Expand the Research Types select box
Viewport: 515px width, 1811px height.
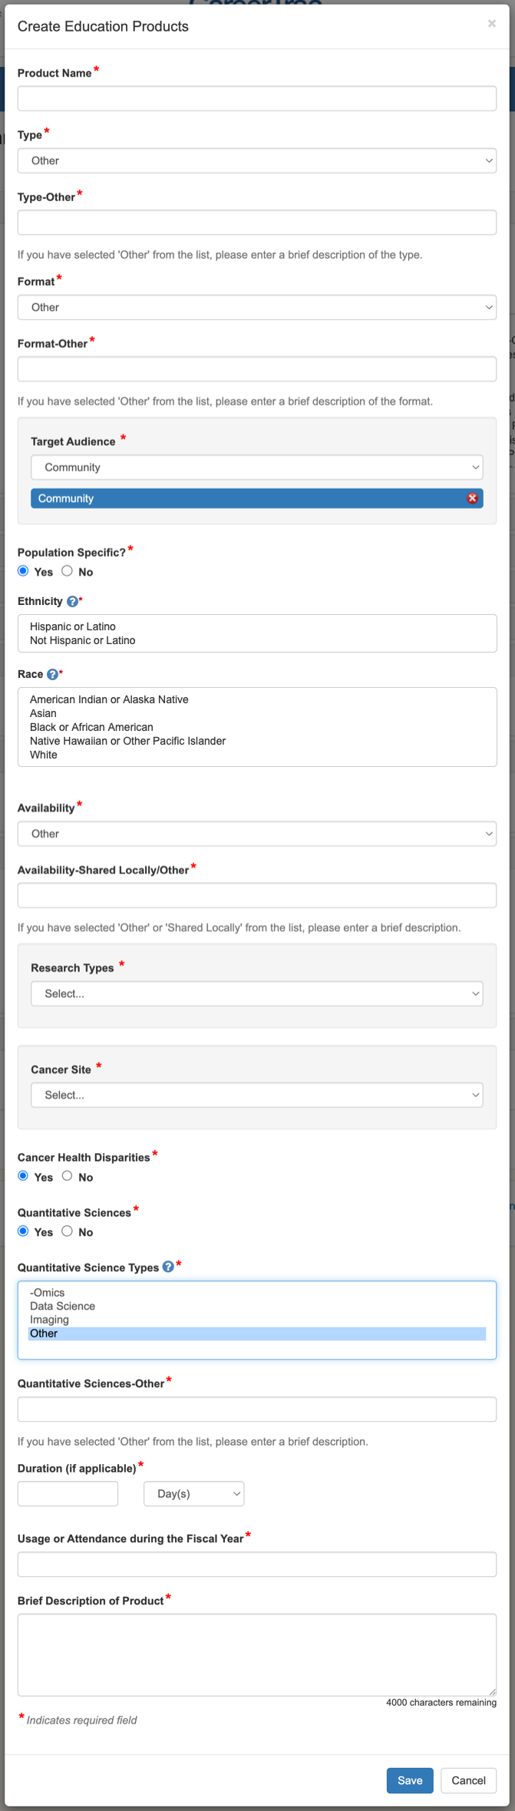click(256, 993)
